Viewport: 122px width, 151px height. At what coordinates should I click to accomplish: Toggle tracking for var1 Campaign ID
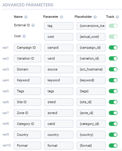tap(113, 48)
